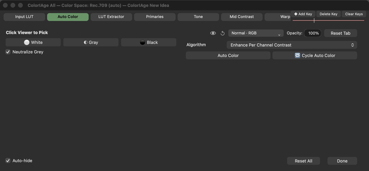Click the reset arrow icon beside blend mode
This screenshot has width=369, height=171.
click(x=222, y=33)
